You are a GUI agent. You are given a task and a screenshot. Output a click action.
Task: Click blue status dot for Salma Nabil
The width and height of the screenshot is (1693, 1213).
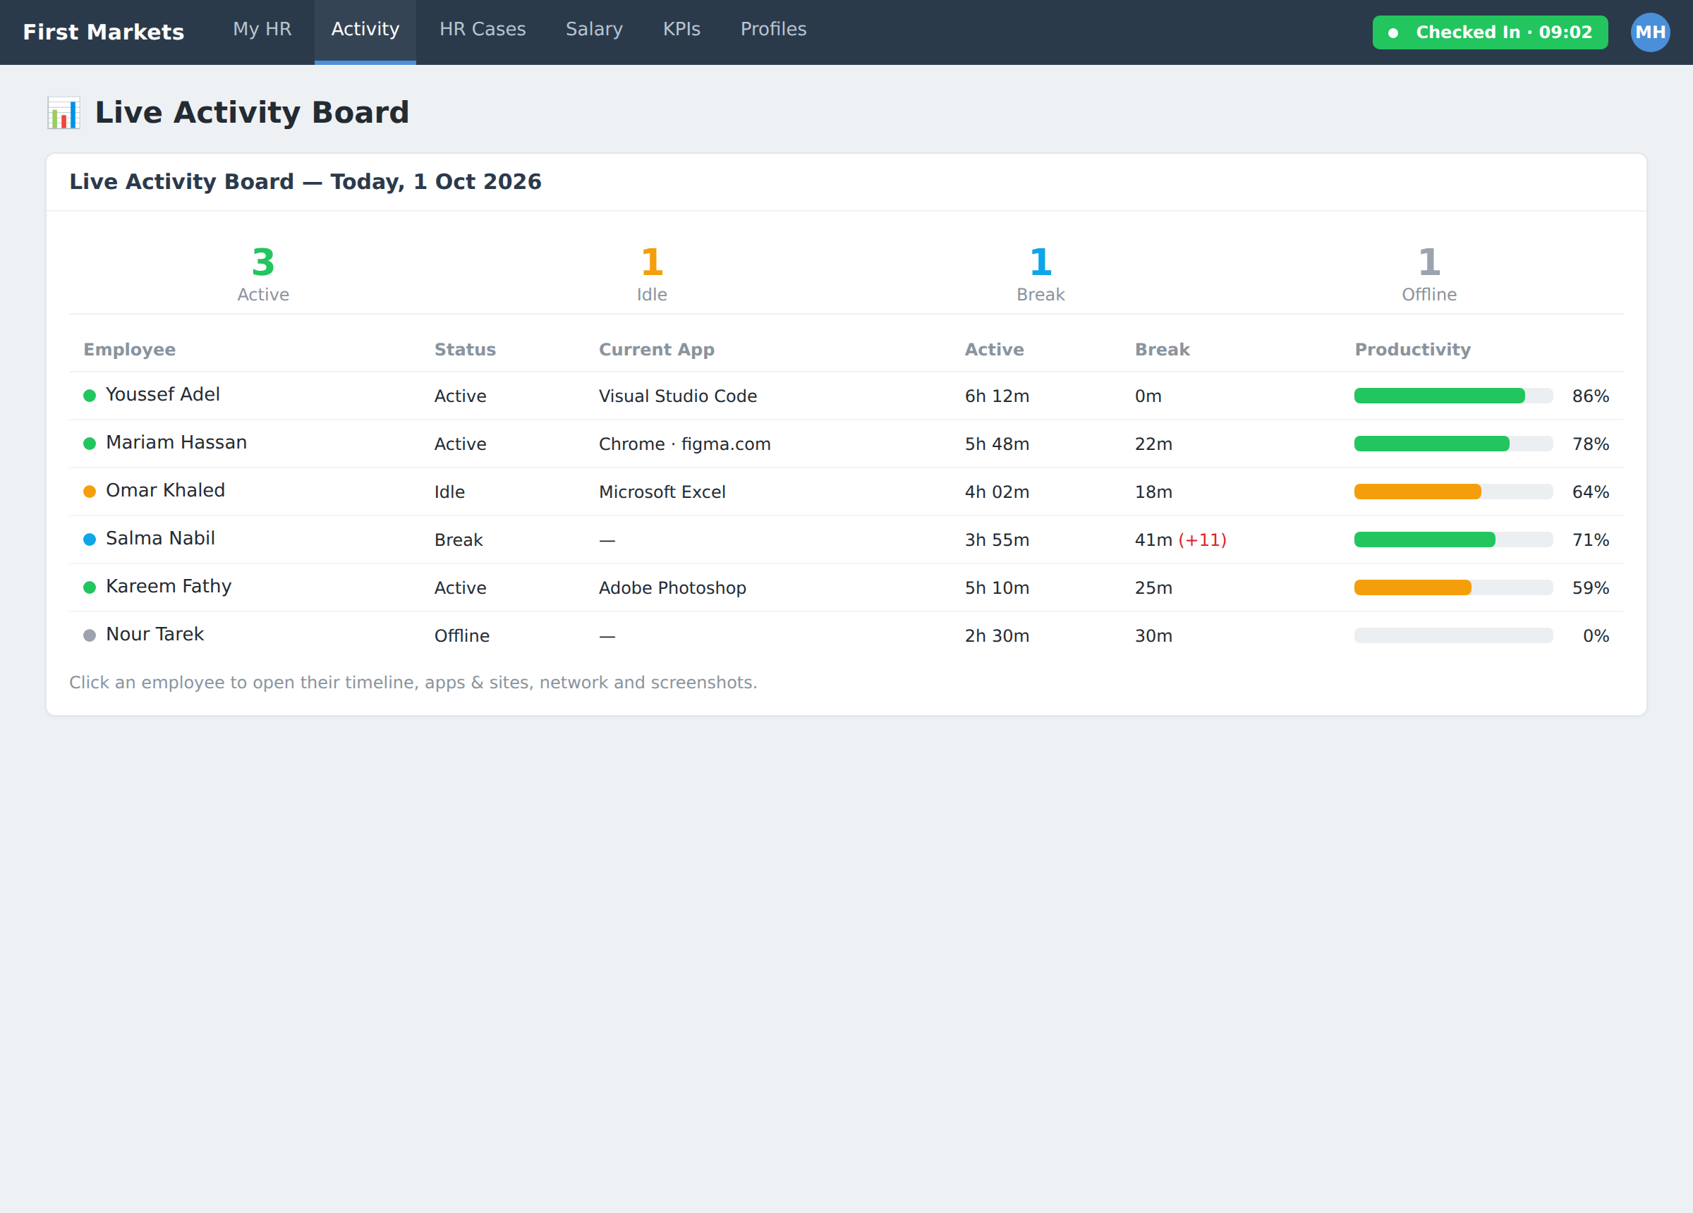pos(90,539)
